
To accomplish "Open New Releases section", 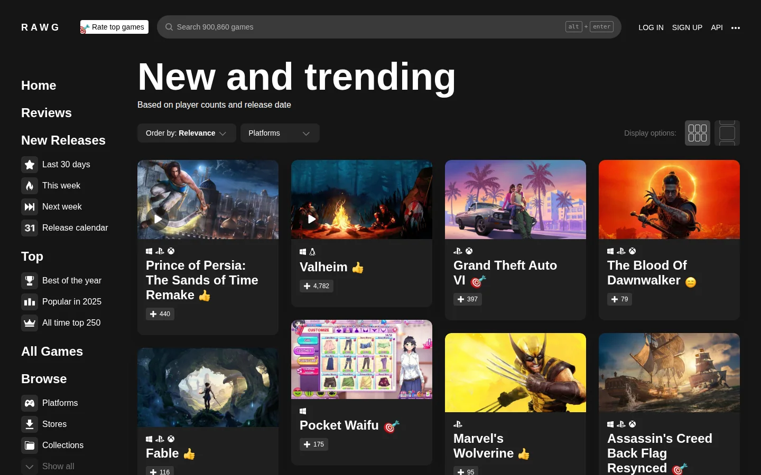I will point(63,140).
